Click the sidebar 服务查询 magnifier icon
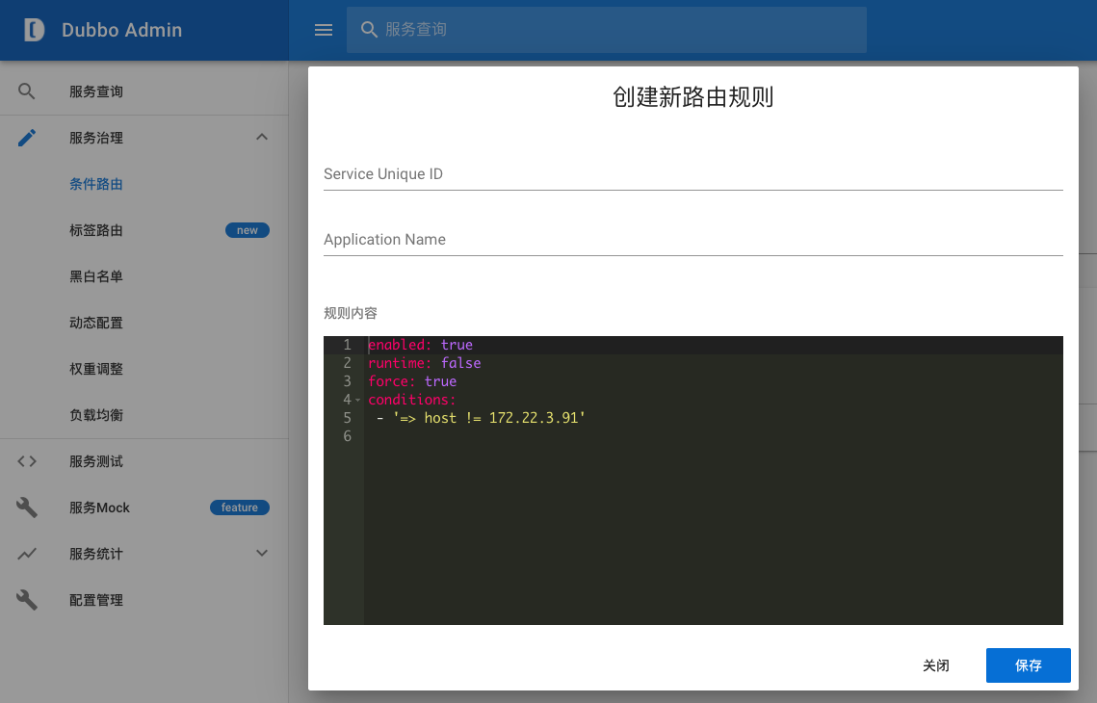This screenshot has width=1097, height=703. [x=27, y=91]
